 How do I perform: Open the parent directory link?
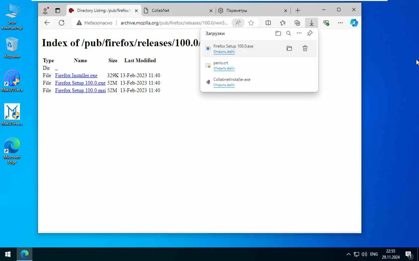(56, 68)
